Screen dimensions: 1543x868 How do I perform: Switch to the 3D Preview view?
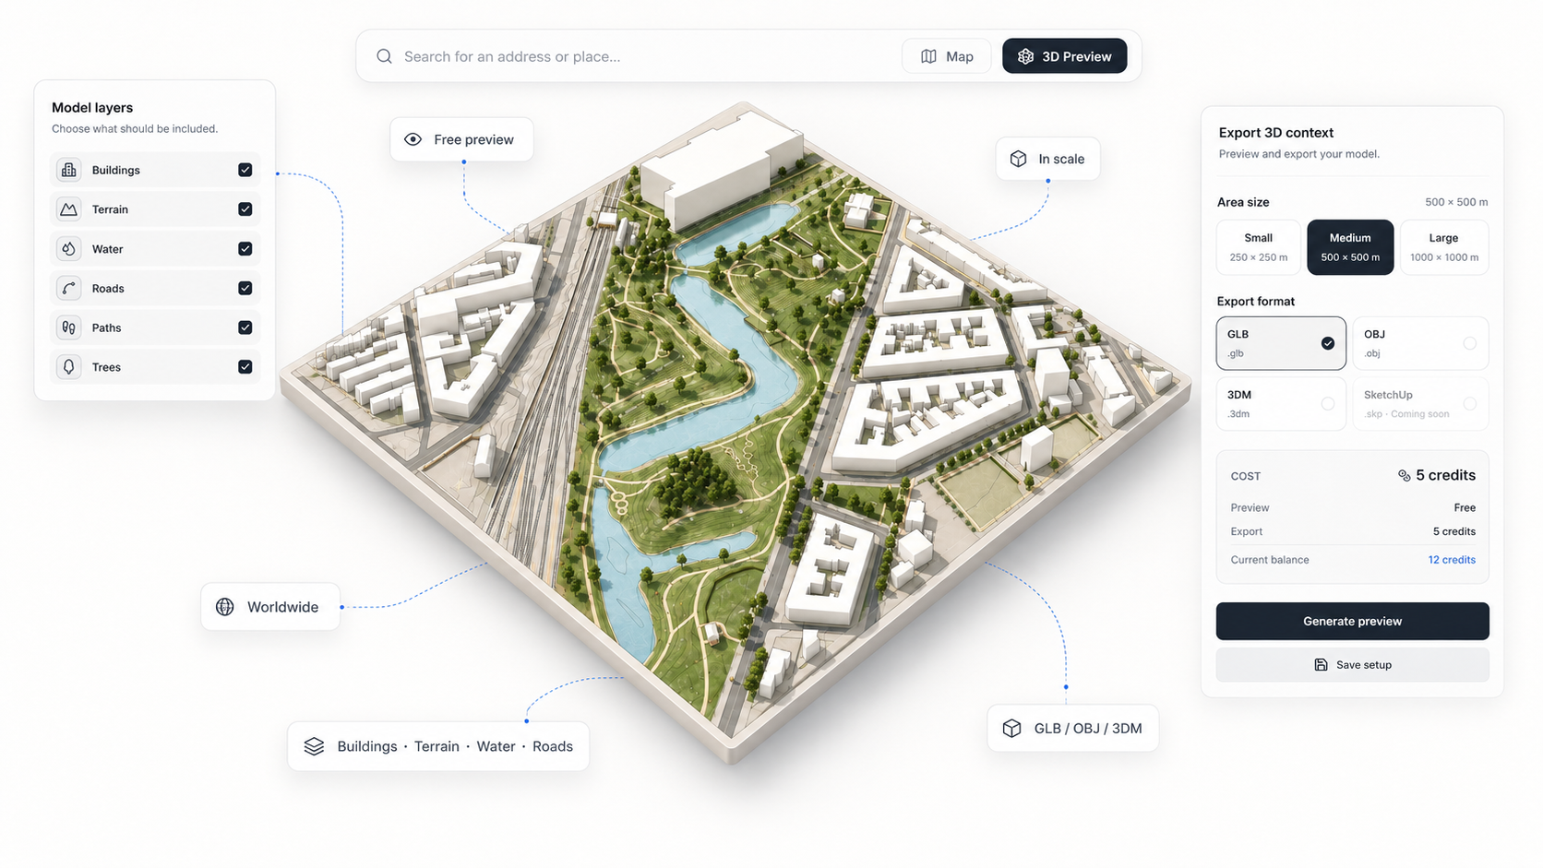pyautogui.click(x=1064, y=56)
